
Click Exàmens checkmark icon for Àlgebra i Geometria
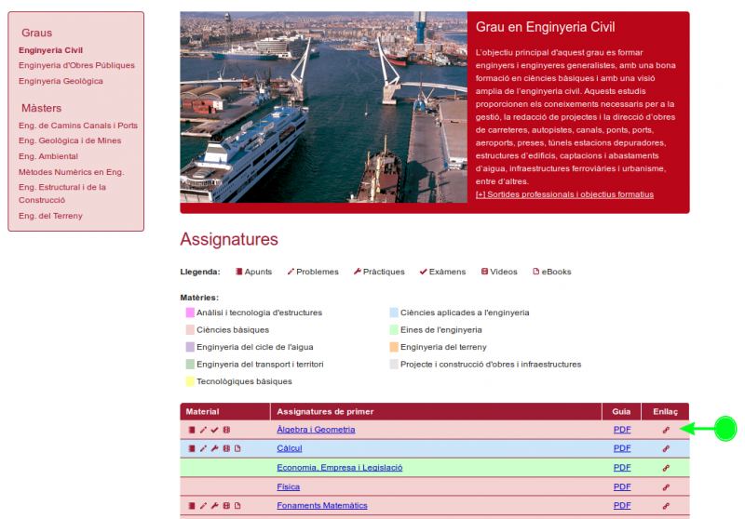[x=214, y=430]
